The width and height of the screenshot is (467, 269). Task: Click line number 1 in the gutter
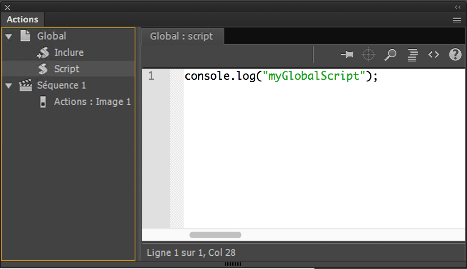pos(151,76)
